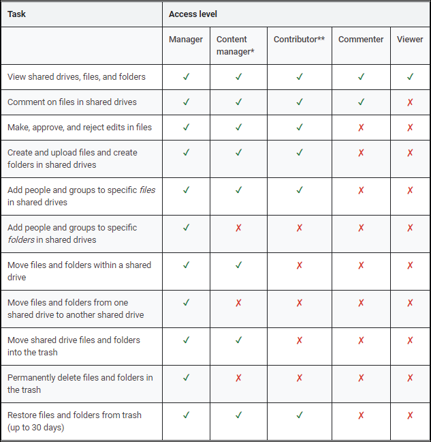Click Viewer checkmark for View shared drives row
The width and height of the screenshot is (431, 442).
[410, 77]
